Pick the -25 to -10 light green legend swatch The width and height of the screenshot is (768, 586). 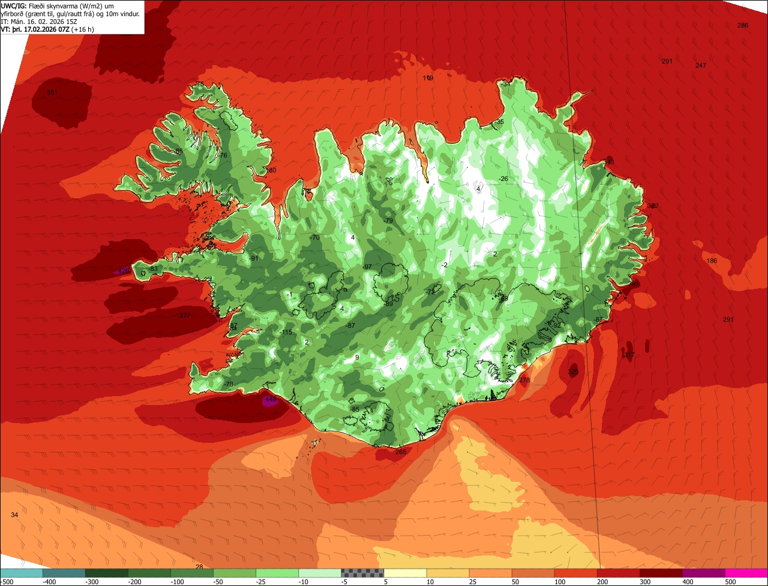[277, 573]
